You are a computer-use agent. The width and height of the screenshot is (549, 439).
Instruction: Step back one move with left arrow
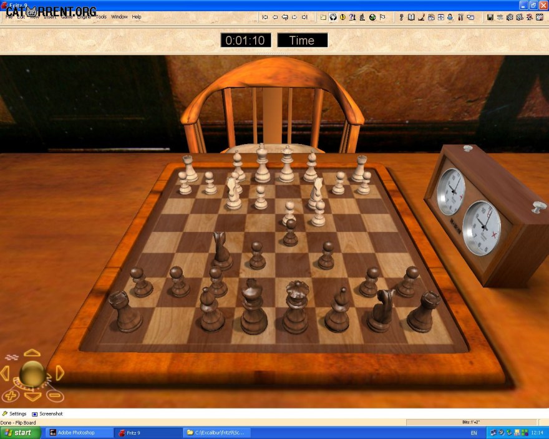click(x=275, y=17)
